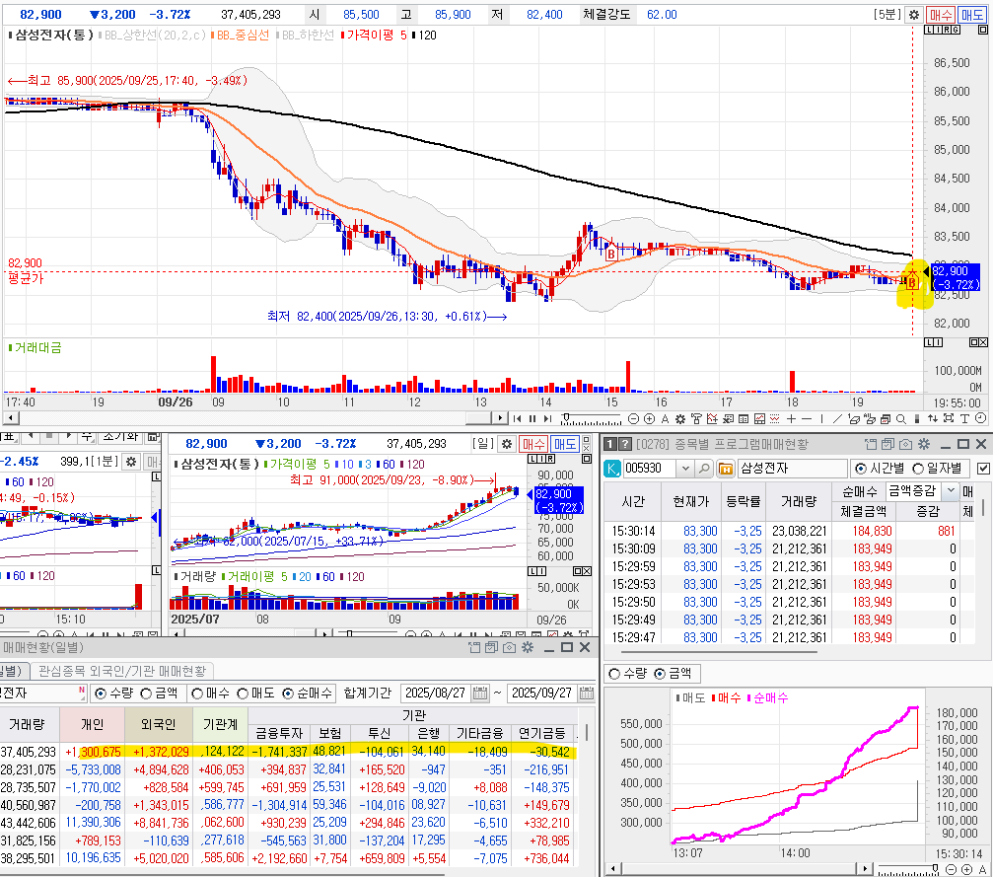Screen dimensions: 993x877
Task: Click the paint roller style icon
Action: (696, 419)
